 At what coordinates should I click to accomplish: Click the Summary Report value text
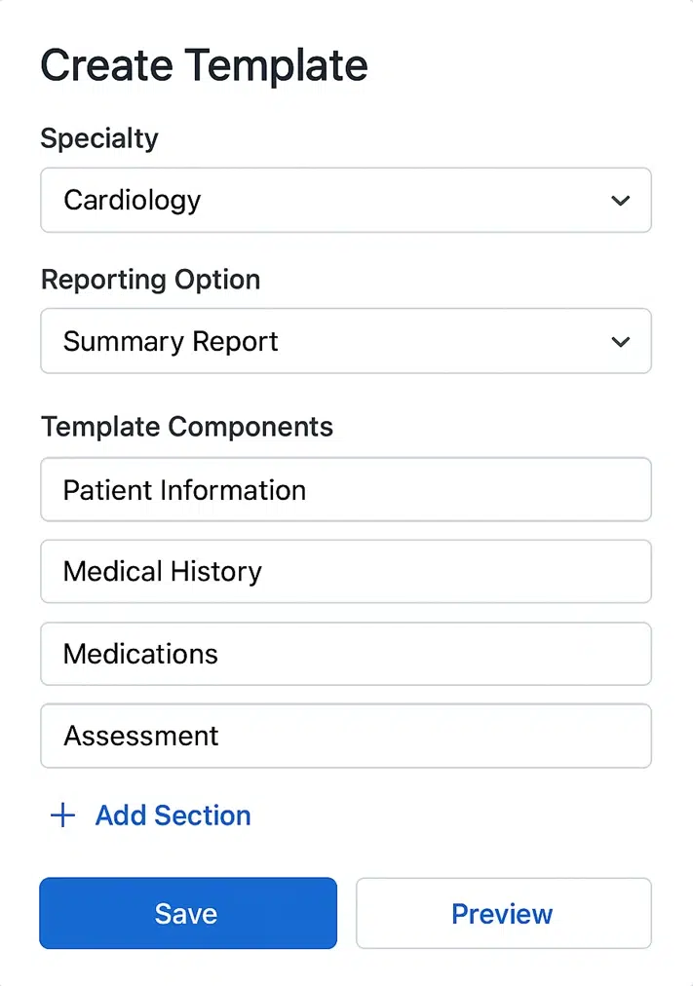click(171, 342)
